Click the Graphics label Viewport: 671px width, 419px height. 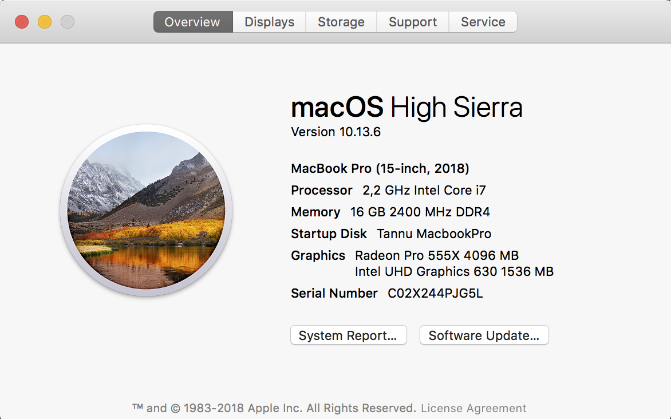pyautogui.click(x=318, y=256)
